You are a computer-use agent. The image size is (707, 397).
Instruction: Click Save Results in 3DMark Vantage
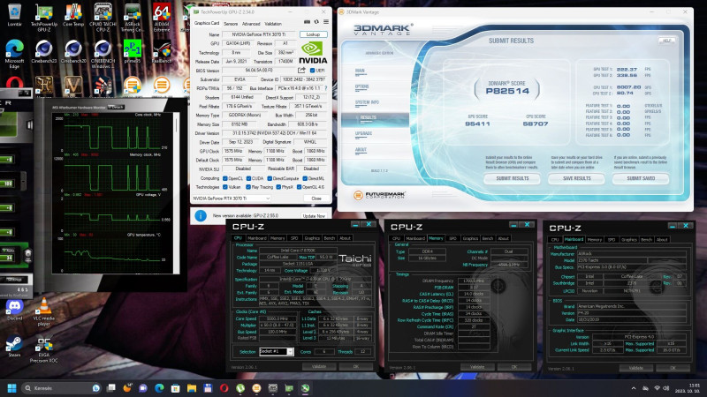coord(577,179)
